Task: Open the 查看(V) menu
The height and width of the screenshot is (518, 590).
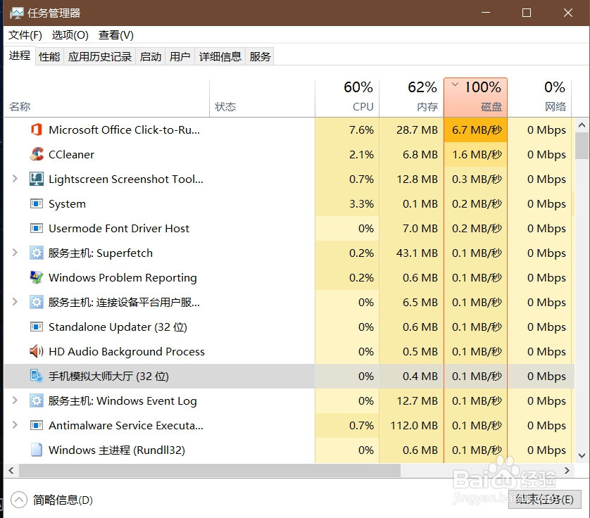Action: point(116,35)
